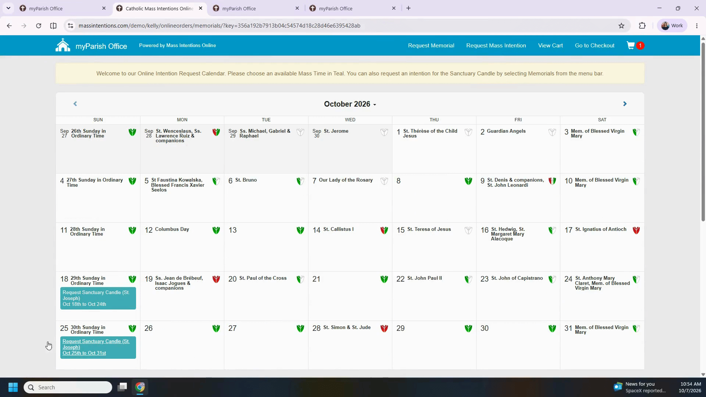706x397 pixels.
Task: Click the Windows taskbar search box
Action: pyautogui.click(x=68, y=387)
